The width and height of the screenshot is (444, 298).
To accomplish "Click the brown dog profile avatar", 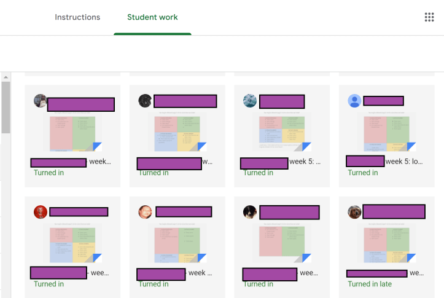I will (354, 212).
